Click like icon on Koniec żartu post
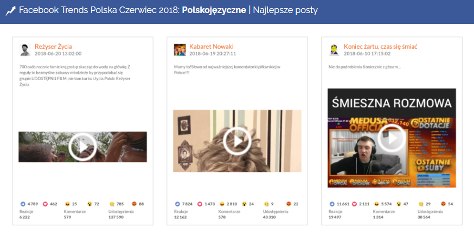The width and height of the screenshot is (474, 233). click(332, 204)
